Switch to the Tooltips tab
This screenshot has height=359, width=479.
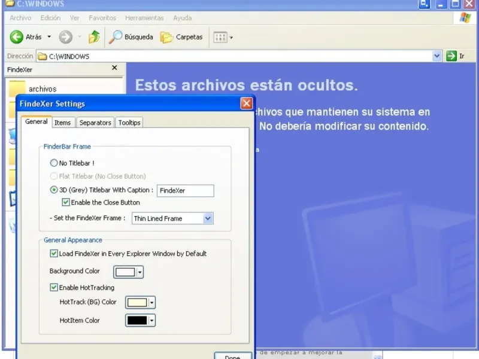point(129,123)
